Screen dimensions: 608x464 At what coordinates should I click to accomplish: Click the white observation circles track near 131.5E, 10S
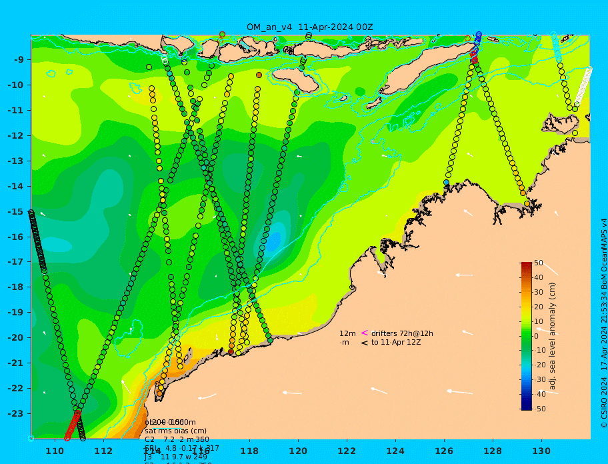click(583, 86)
